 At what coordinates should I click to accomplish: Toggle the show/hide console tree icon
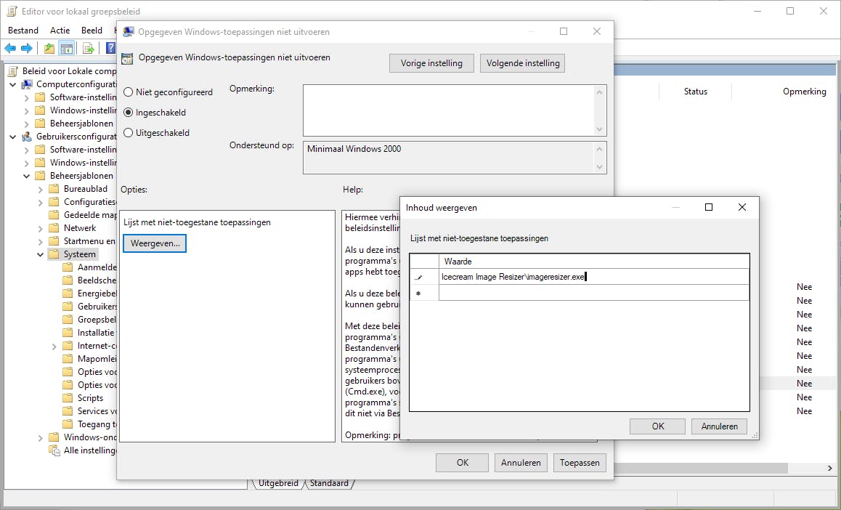67,48
